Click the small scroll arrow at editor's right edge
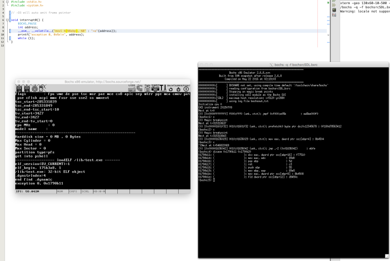The height and width of the screenshot is (261, 390). click(x=329, y=35)
